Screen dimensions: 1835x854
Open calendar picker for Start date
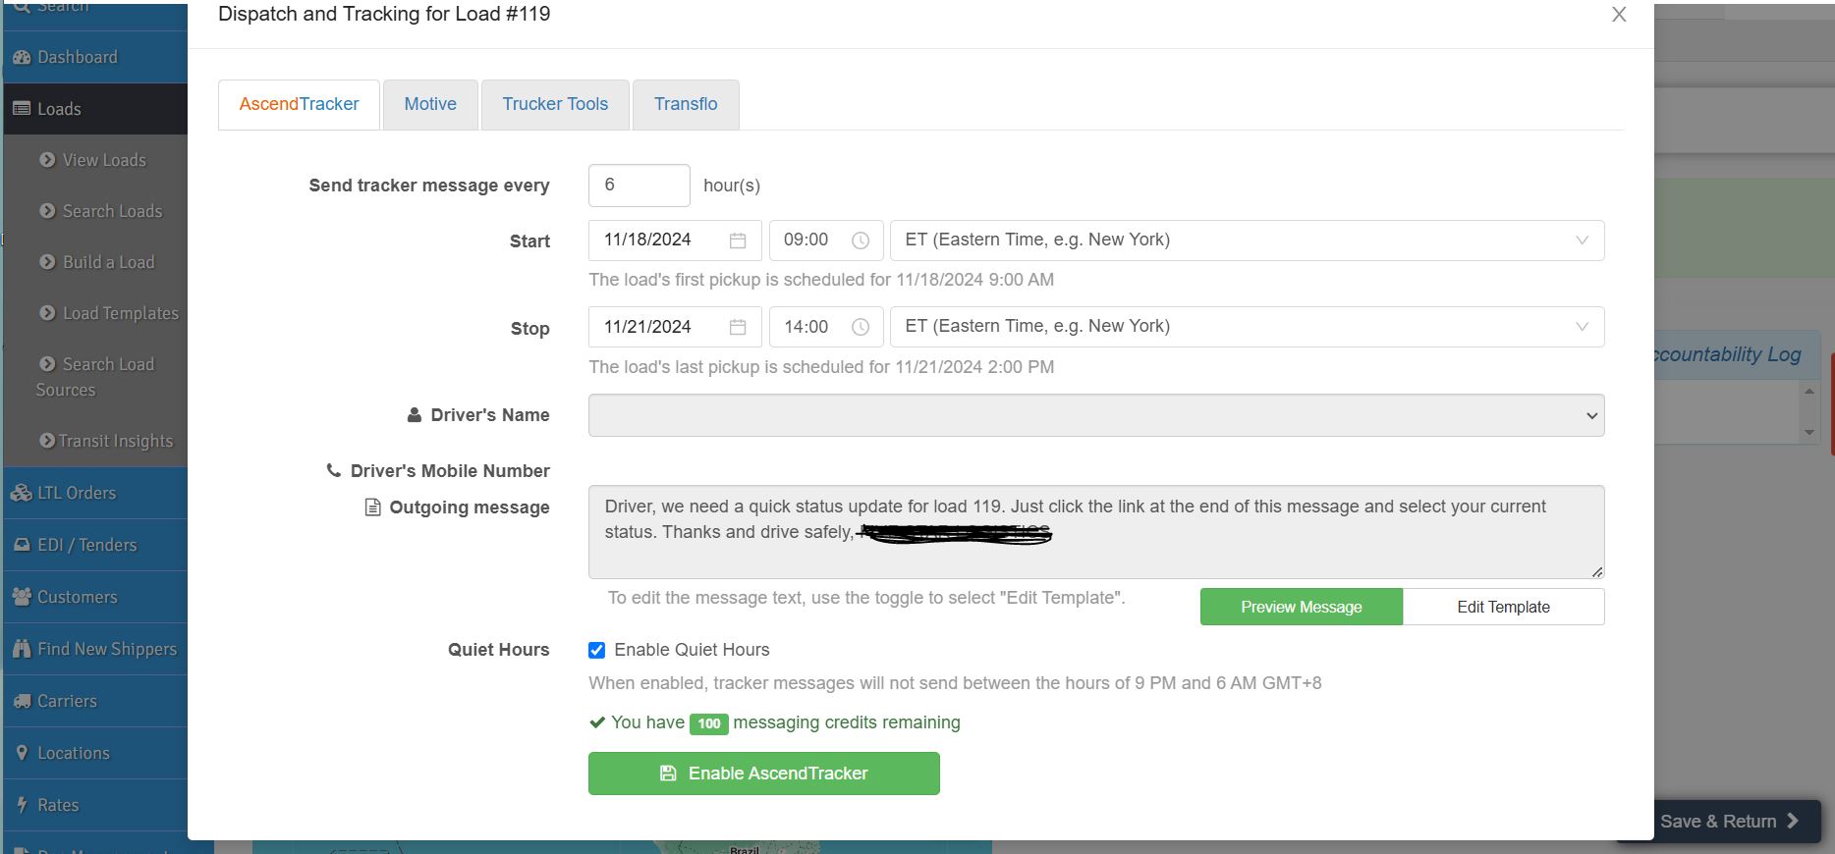(x=738, y=240)
